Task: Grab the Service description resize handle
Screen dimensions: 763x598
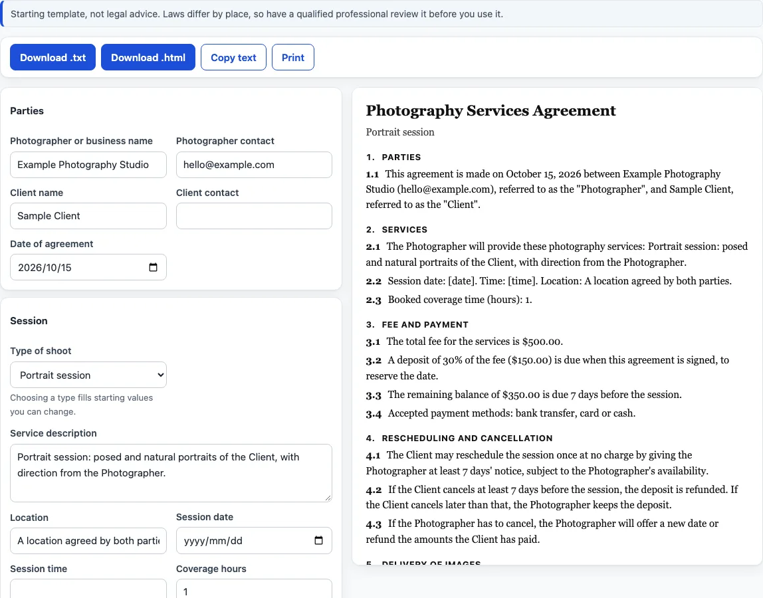Action: [x=328, y=498]
